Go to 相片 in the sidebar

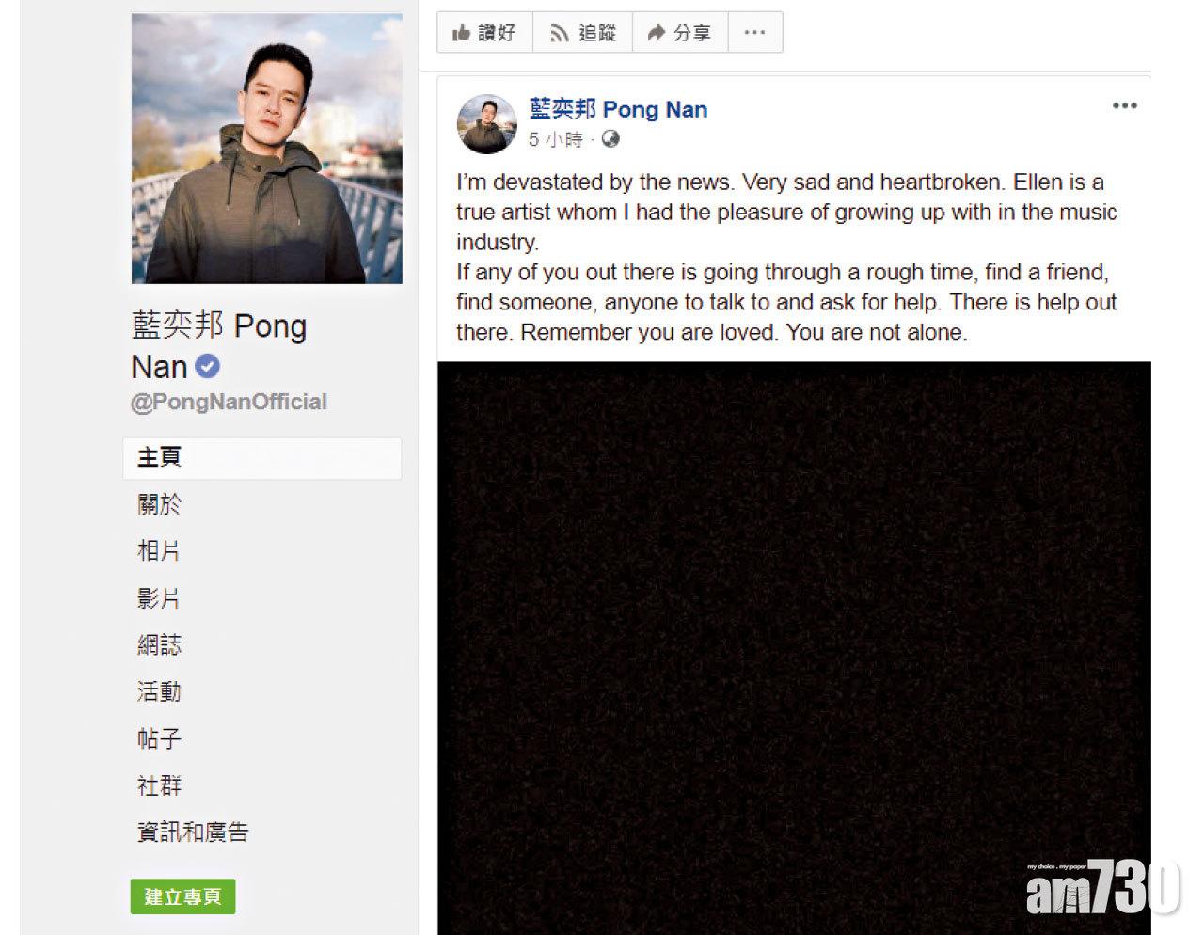159,551
